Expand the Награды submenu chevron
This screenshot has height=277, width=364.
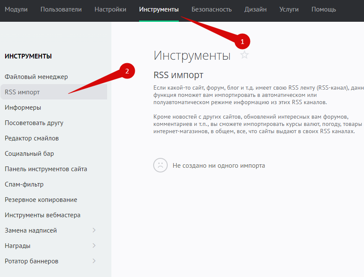click(x=94, y=246)
